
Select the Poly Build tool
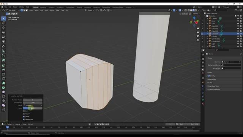click(3, 83)
